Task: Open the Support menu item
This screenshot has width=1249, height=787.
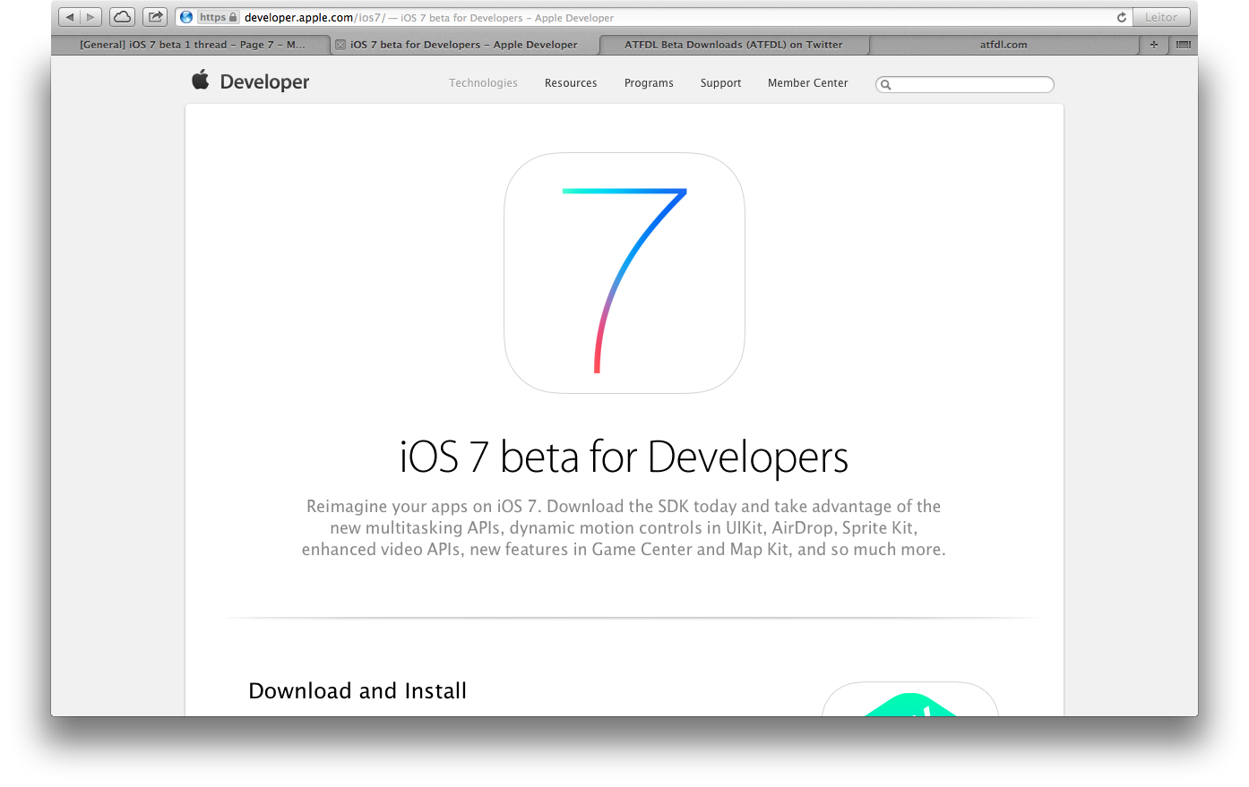Action: pos(720,83)
